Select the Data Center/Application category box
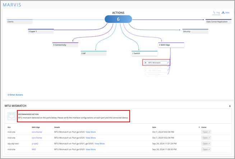The image size is (235, 159). coord(218,22)
